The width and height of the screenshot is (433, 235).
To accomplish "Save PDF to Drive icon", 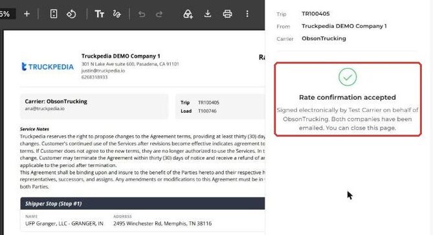I will pos(188,14).
